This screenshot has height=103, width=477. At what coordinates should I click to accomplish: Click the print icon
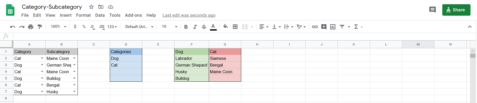point(31,27)
